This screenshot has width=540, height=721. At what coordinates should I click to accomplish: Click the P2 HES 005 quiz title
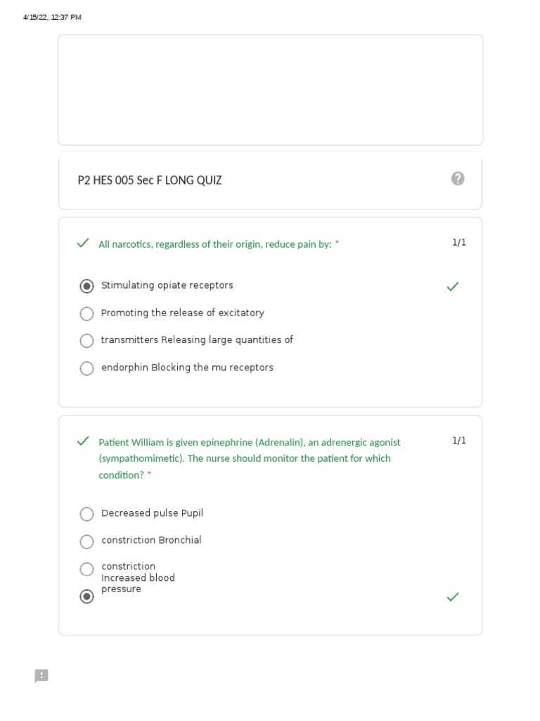pyautogui.click(x=150, y=180)
